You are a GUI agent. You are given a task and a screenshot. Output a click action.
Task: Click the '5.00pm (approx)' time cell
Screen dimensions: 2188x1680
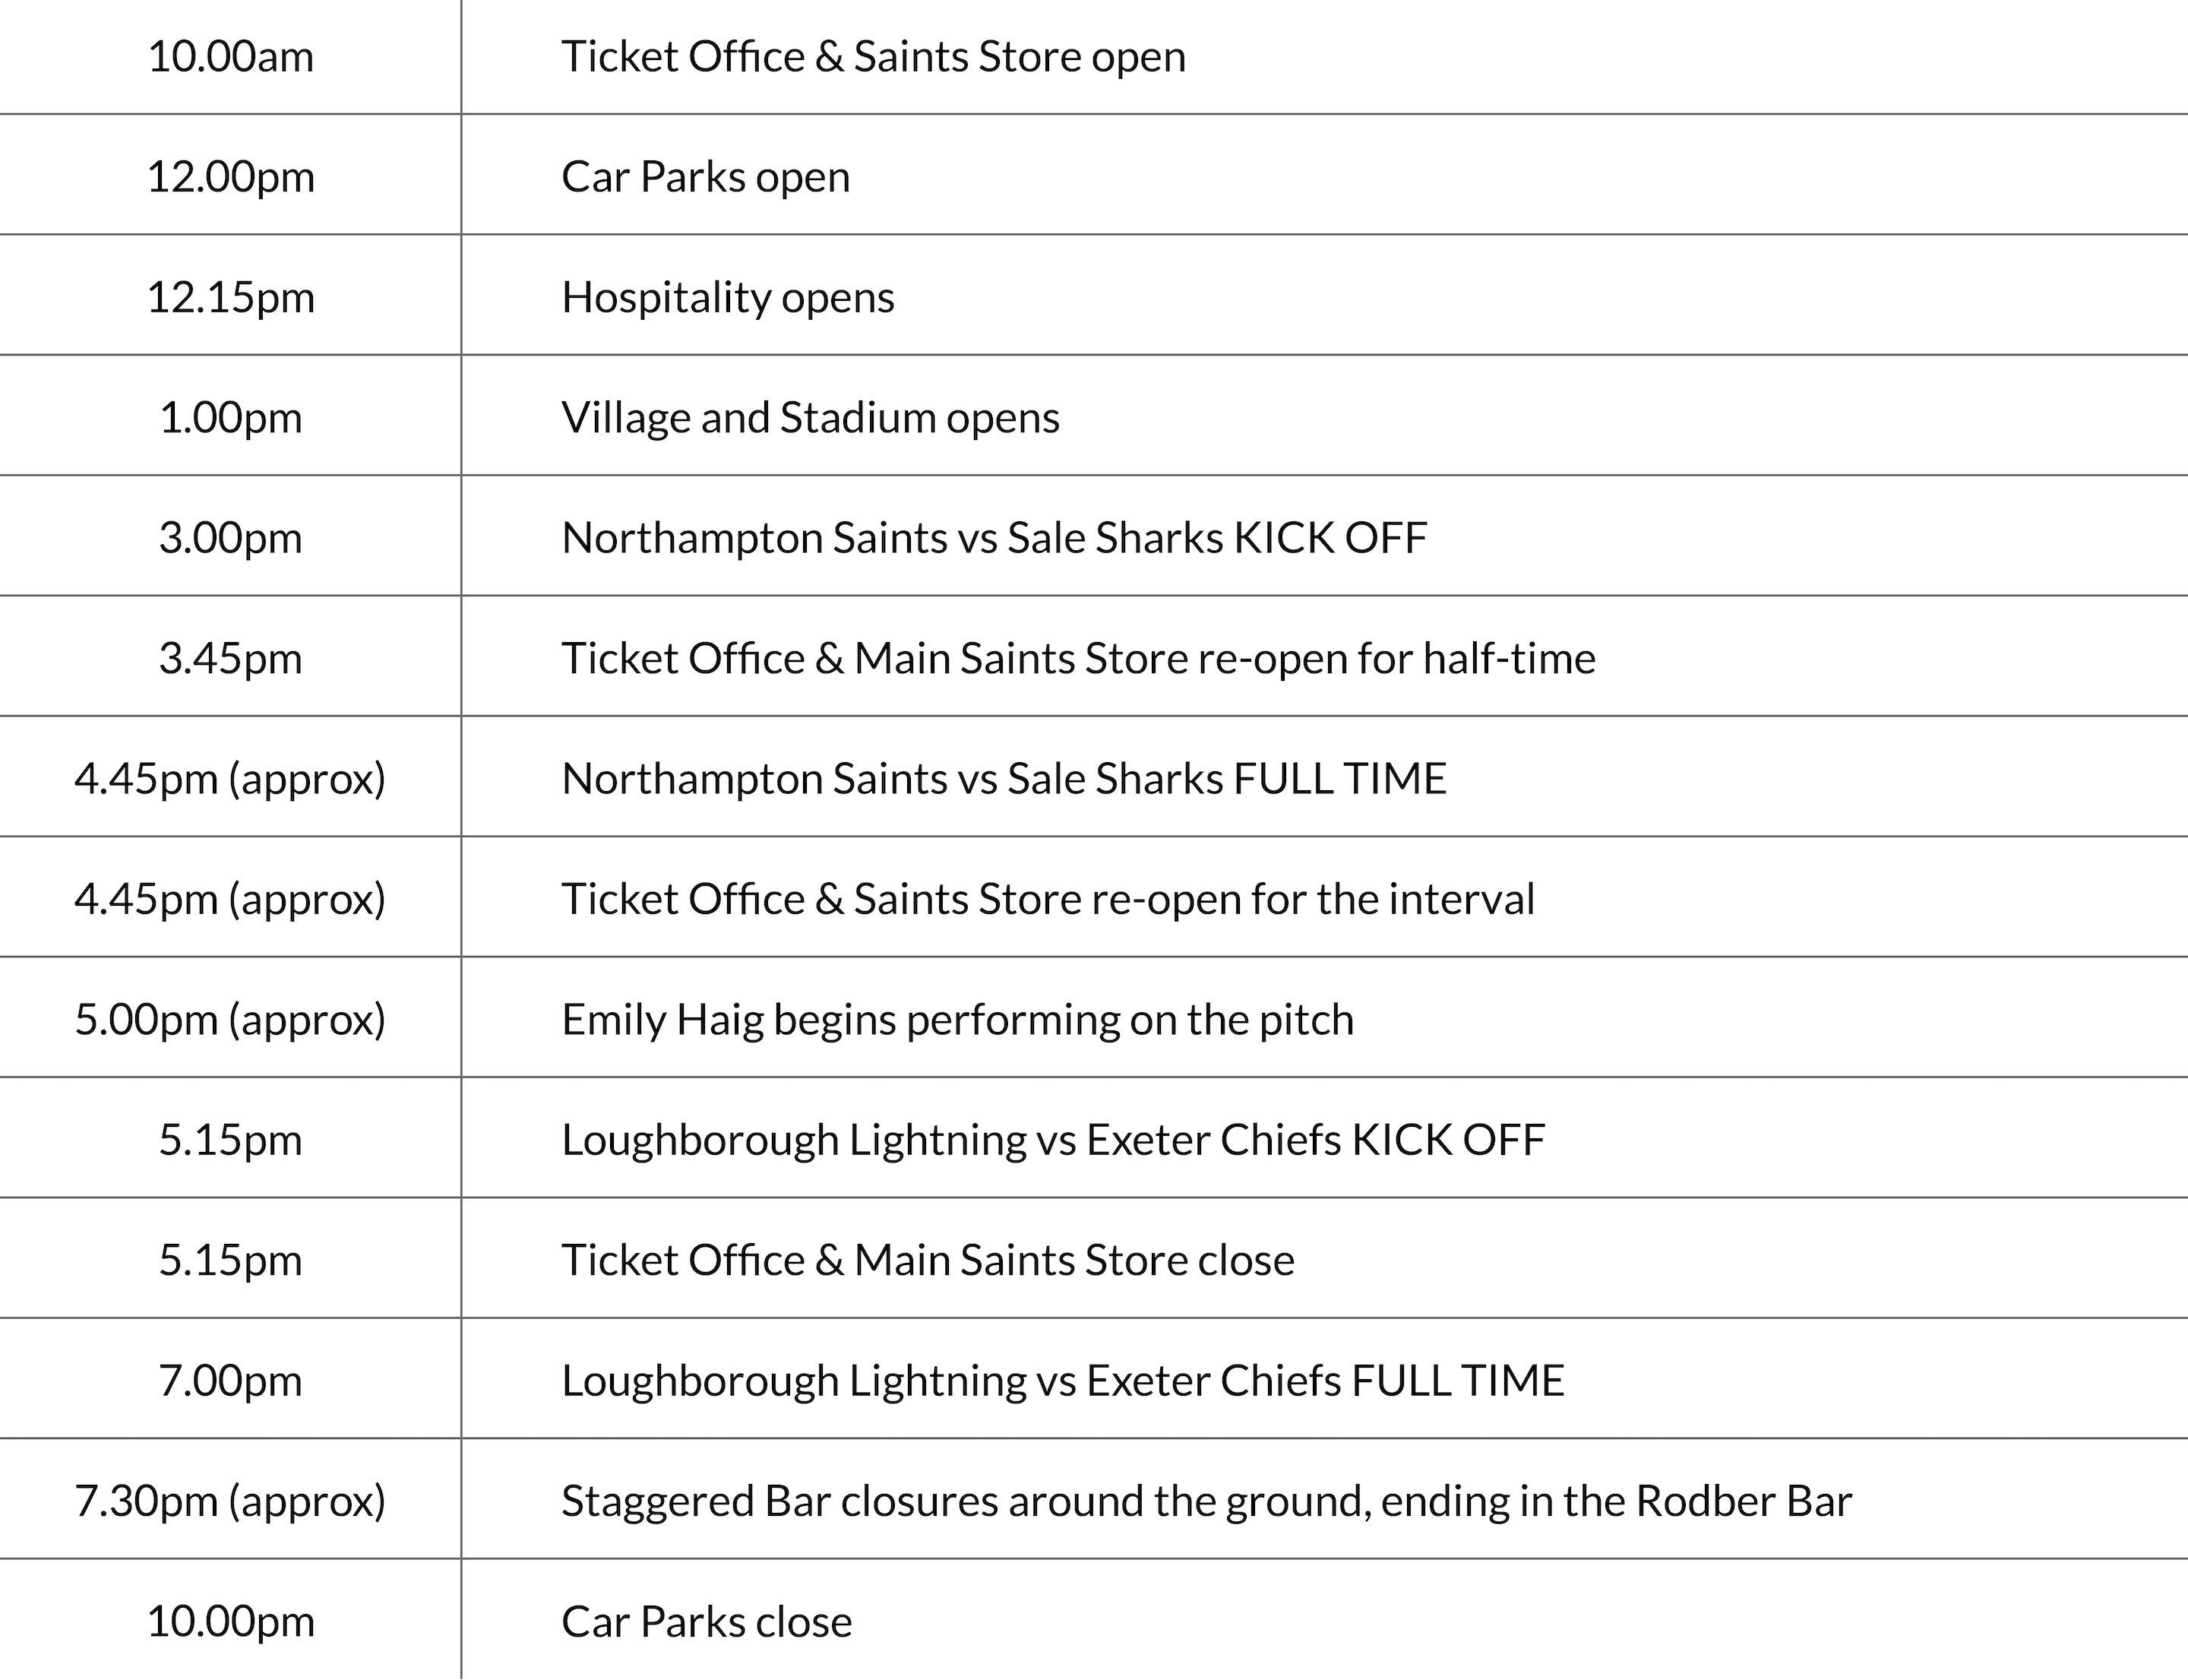[230, 1020]
